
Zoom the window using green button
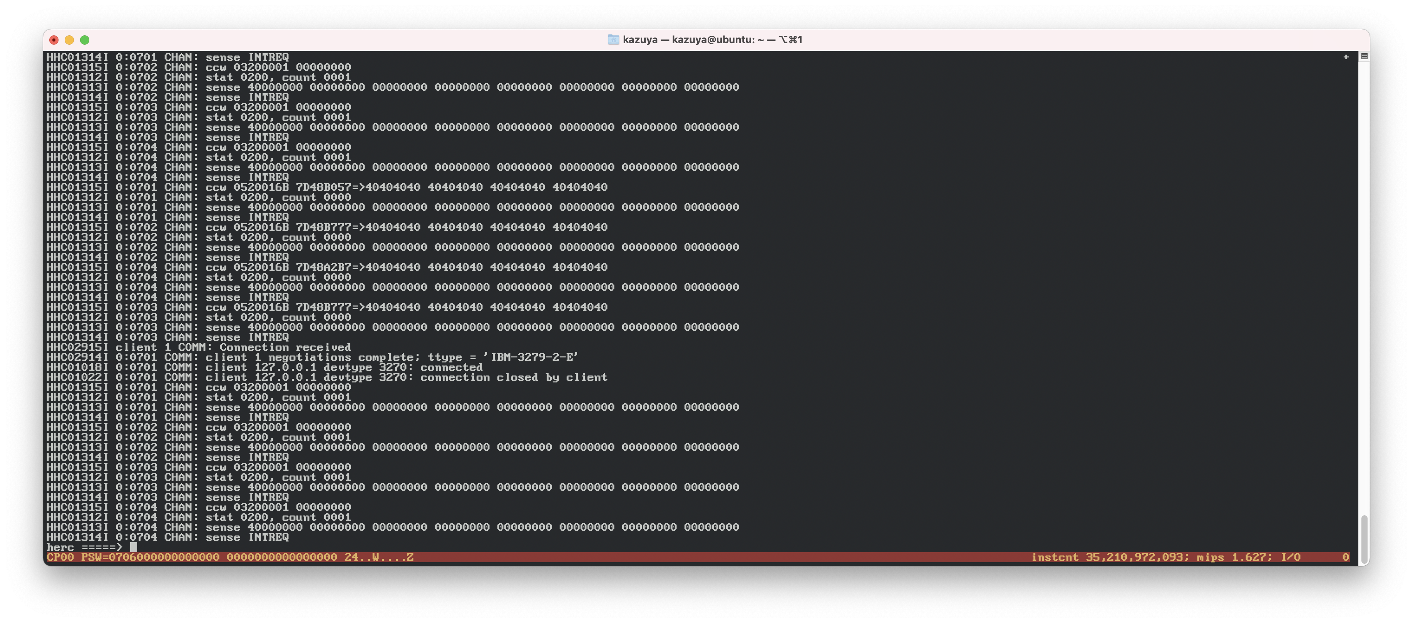pos(84,40)
